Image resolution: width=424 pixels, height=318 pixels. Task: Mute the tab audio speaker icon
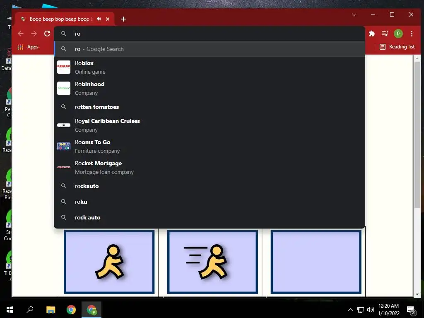coord(99,19)
